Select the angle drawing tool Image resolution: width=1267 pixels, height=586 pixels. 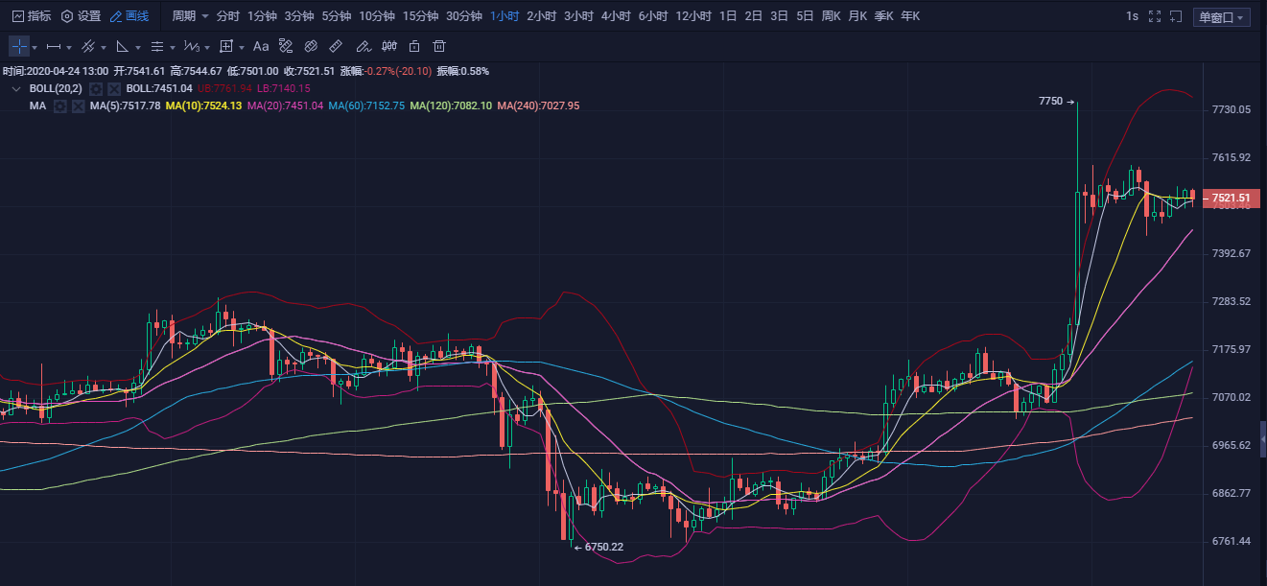(122, 46)
